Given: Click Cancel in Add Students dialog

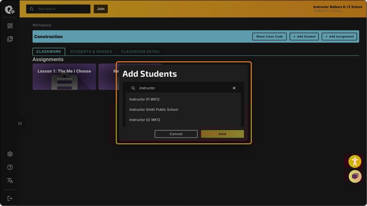Looking at the screenshot, I should pos(176,134).
